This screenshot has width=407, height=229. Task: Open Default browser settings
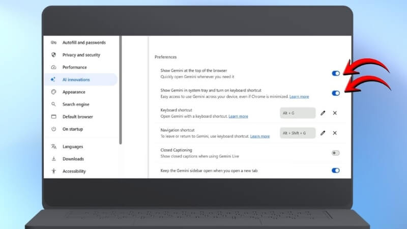81,117
